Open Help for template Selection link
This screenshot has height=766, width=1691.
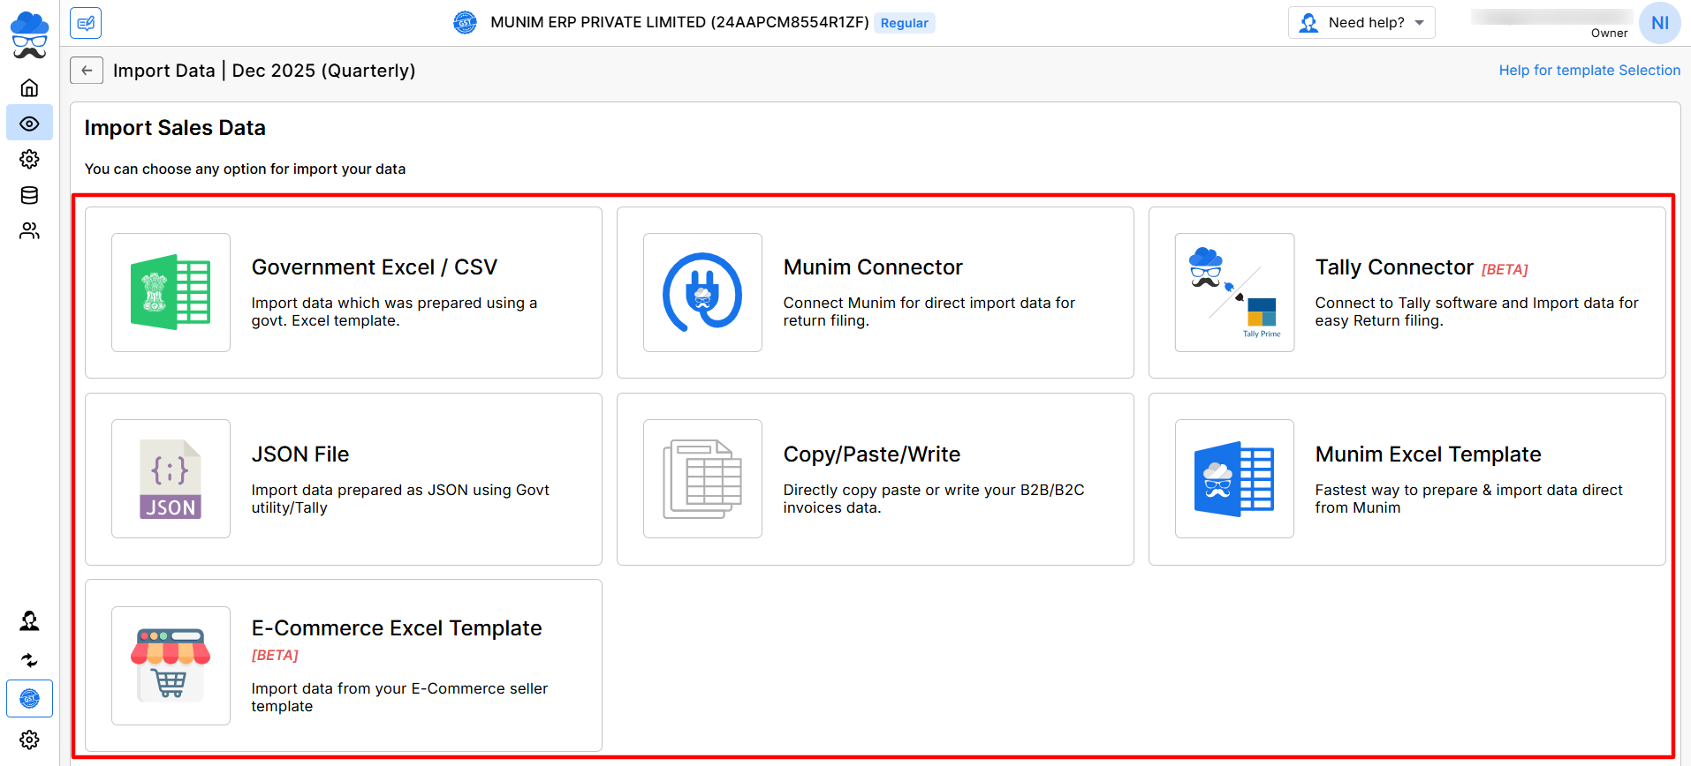click(1589, 71)
